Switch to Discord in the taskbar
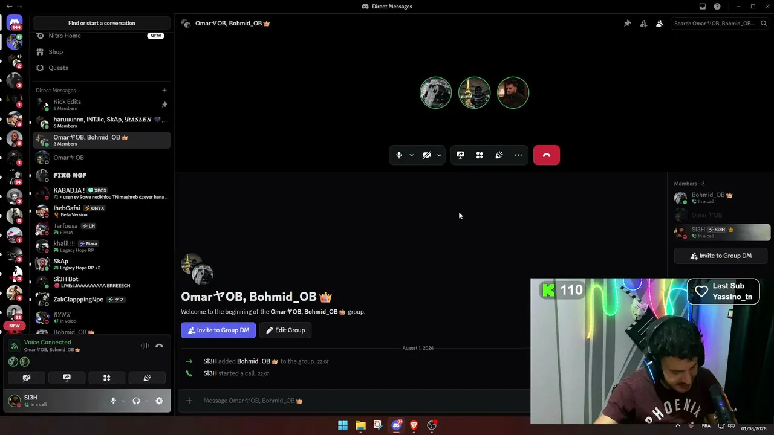Screen dimensions: 774x435 [x=396, y=425]
